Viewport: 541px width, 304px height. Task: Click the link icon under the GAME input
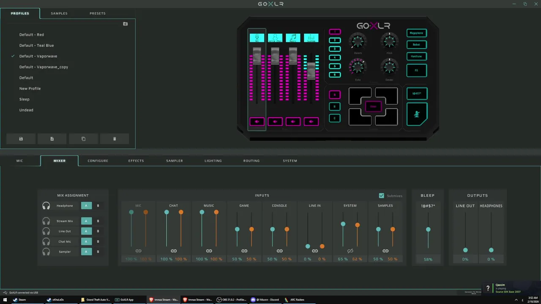click(244, 251)
